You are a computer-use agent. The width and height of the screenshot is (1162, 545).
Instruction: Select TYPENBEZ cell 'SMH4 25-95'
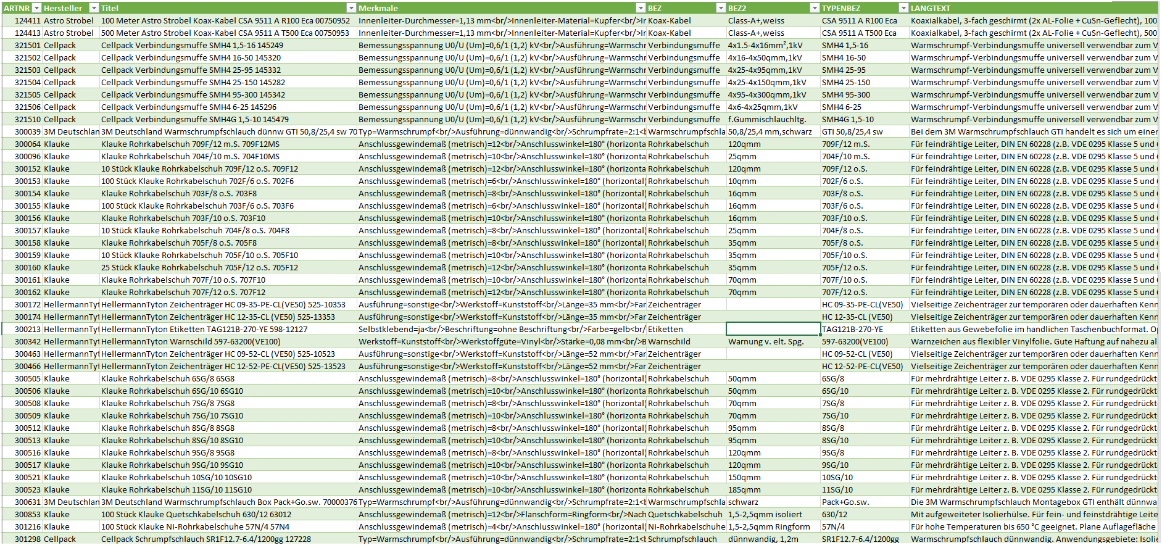pos(865,70)
